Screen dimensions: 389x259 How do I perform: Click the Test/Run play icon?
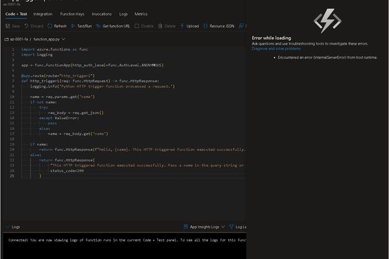[x=73, y=26]
